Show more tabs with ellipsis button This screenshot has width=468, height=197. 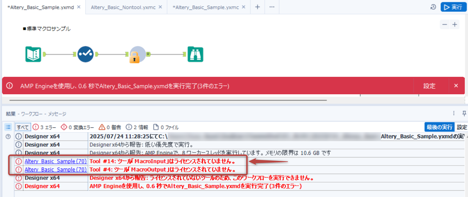click(x=272, y=7)
